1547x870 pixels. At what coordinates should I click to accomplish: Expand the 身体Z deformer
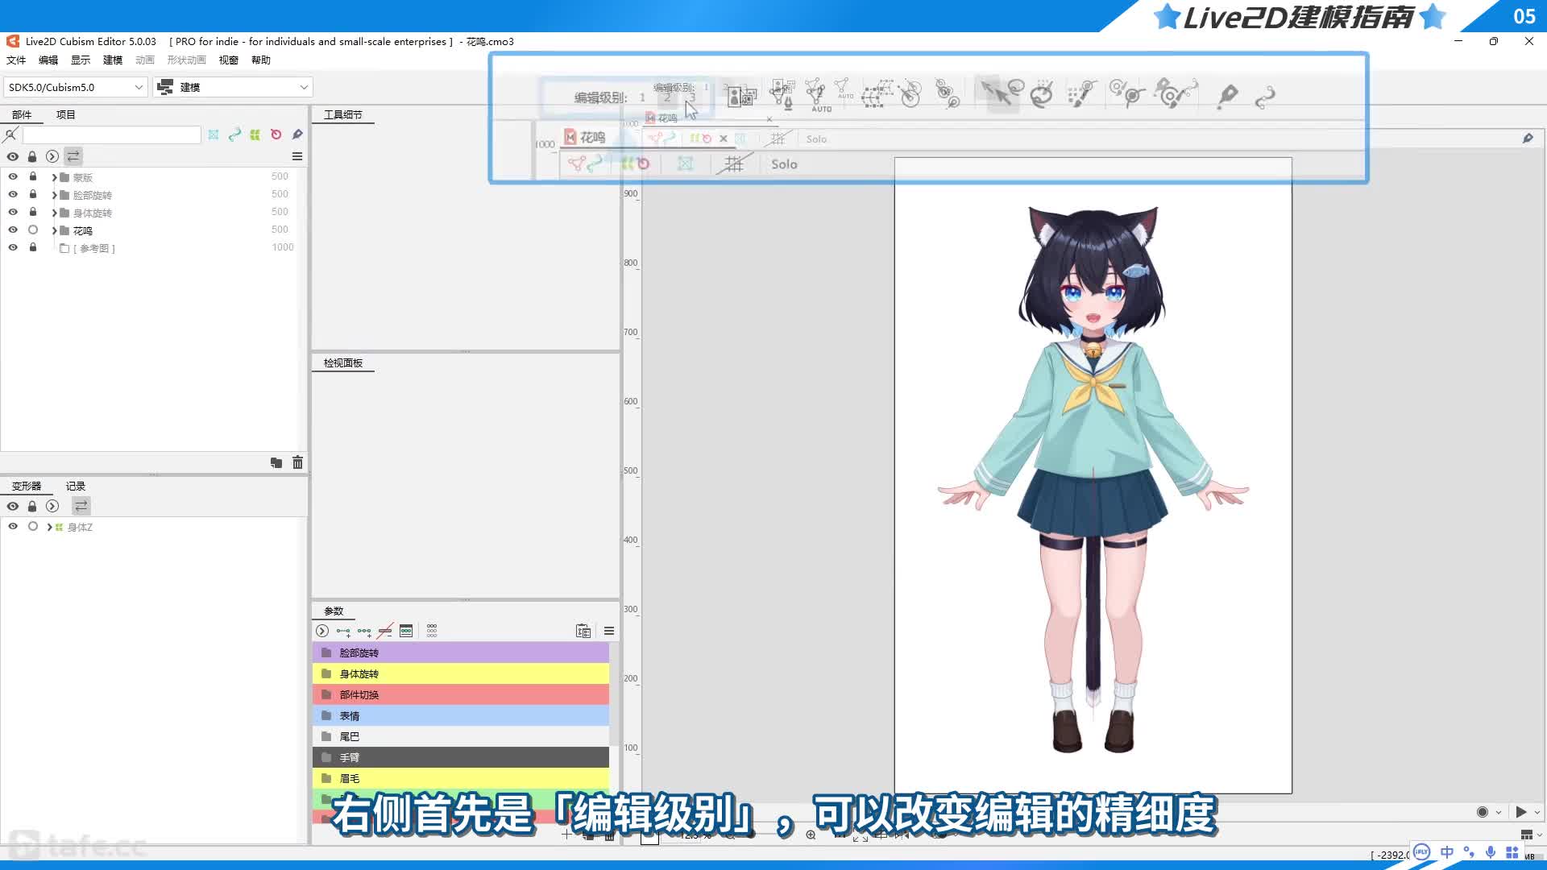(x=49, y=527)
